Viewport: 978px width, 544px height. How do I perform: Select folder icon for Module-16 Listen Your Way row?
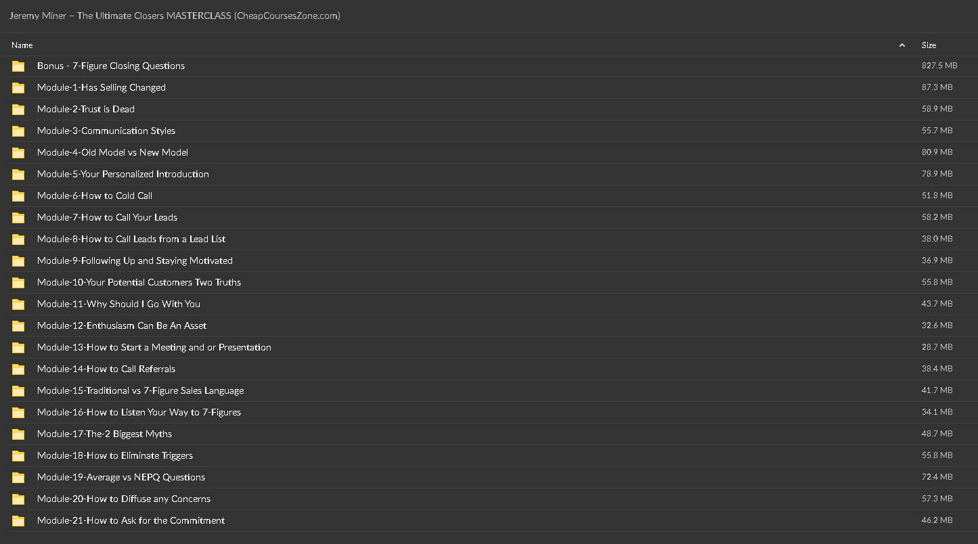18,413
